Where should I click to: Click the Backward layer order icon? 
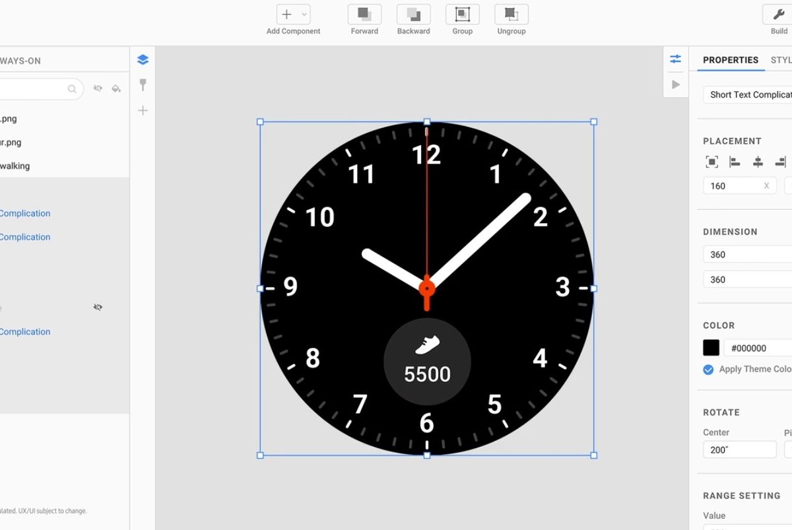tap(413, 15)
